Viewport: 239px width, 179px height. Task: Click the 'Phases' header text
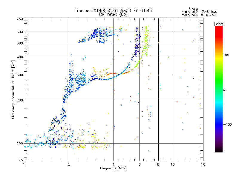pyautogui.click(x=193, y=9)
